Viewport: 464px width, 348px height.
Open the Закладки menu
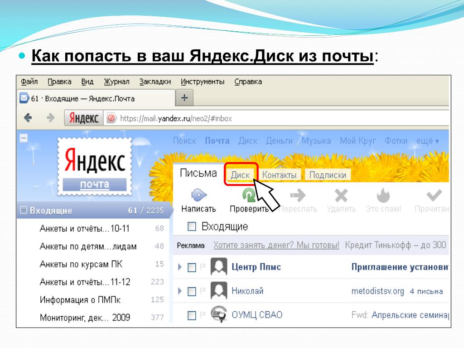(155, 82)
